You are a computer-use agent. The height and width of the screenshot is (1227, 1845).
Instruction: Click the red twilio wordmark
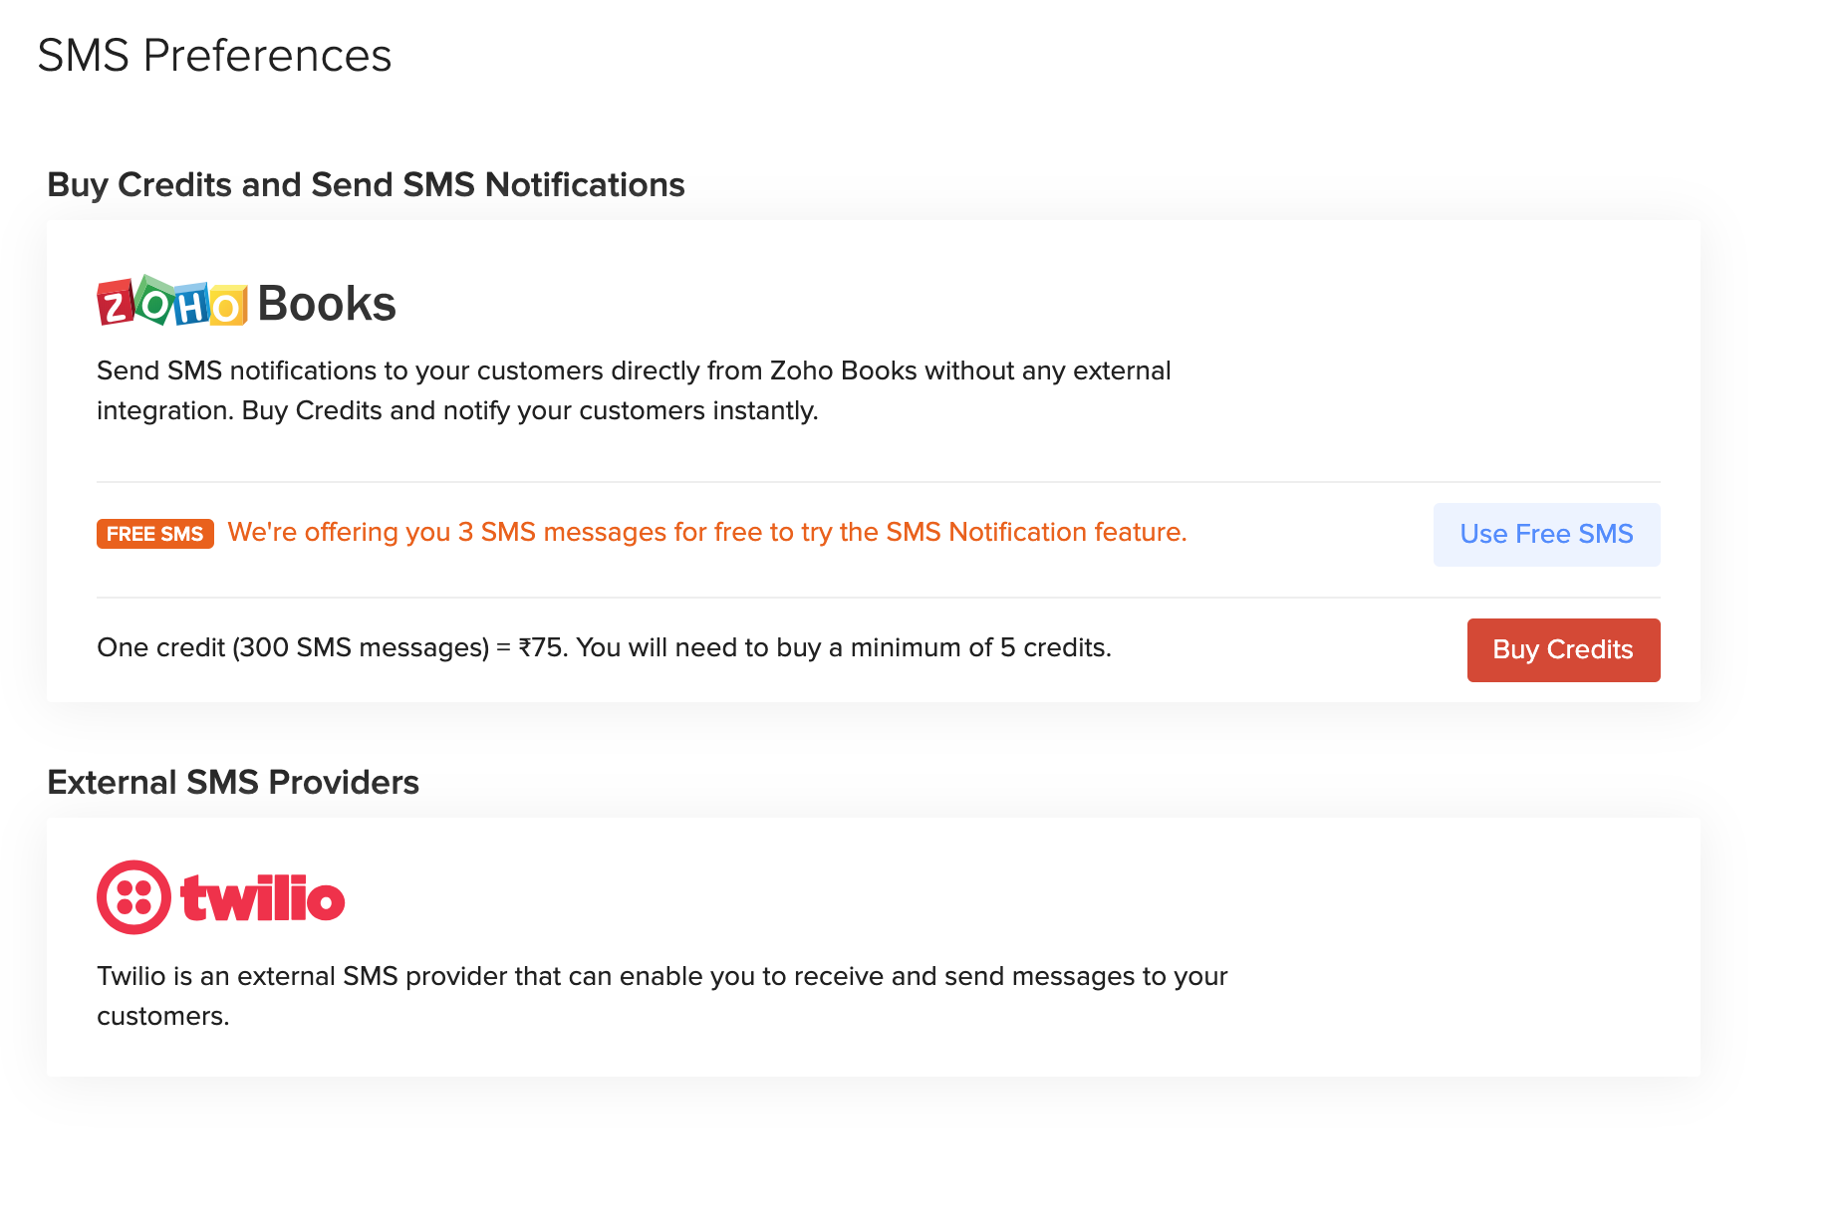point(263,898)
